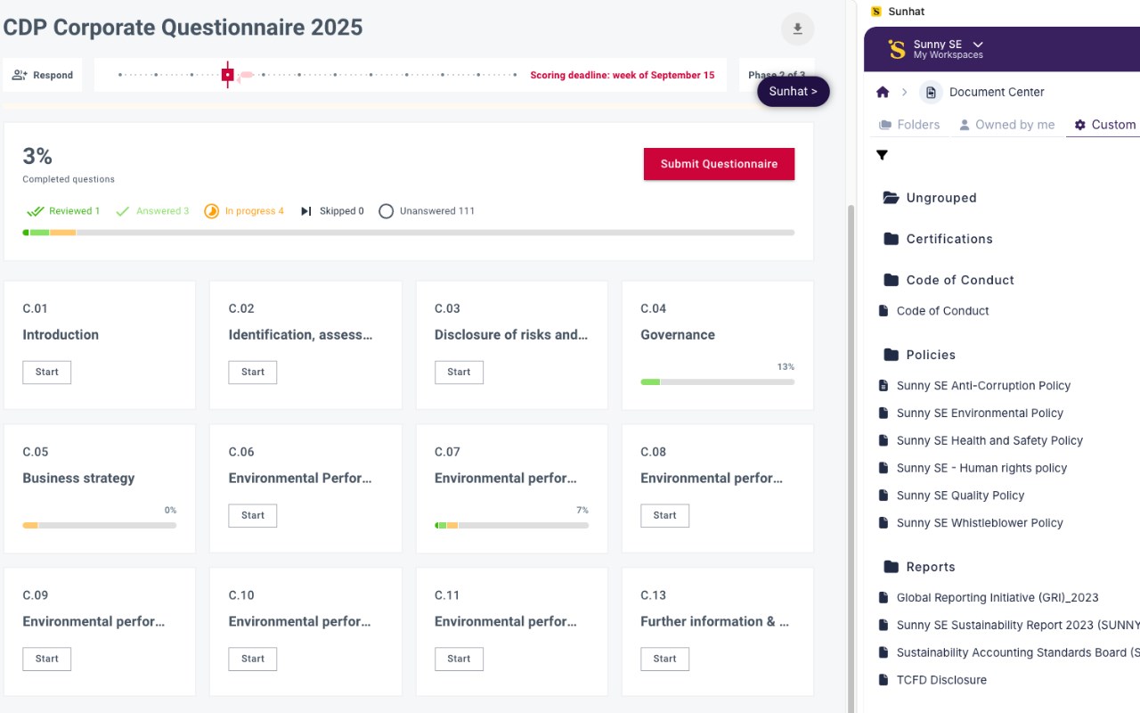Click the home icon in breadcrumb
The image size is (1140, 713).
point(883,92)
